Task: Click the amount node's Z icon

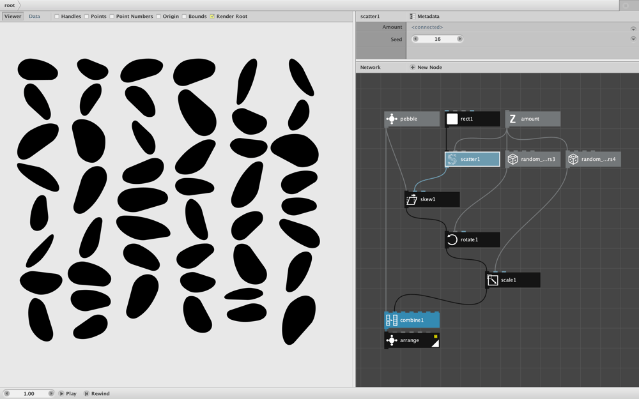Action: click(512, 119)
